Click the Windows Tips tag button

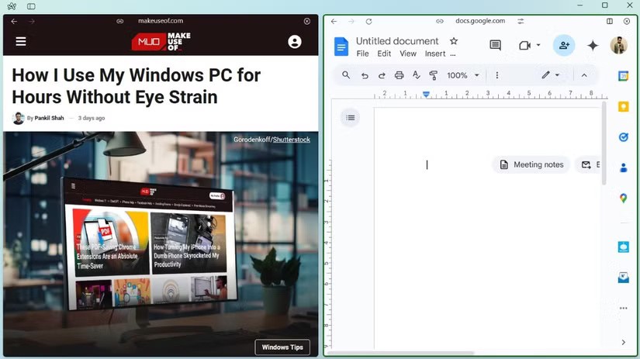tap(282, 347)
